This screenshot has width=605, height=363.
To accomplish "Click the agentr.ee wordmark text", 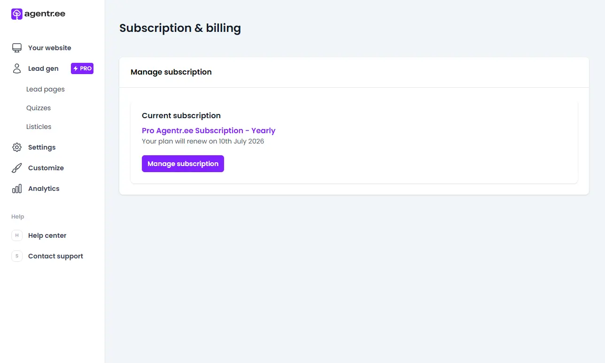I will pyautogui.click(x=45, y=14).
